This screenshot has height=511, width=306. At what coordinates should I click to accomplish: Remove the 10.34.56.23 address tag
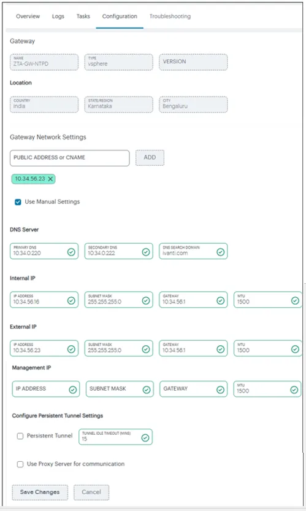[x=50, y=179]
